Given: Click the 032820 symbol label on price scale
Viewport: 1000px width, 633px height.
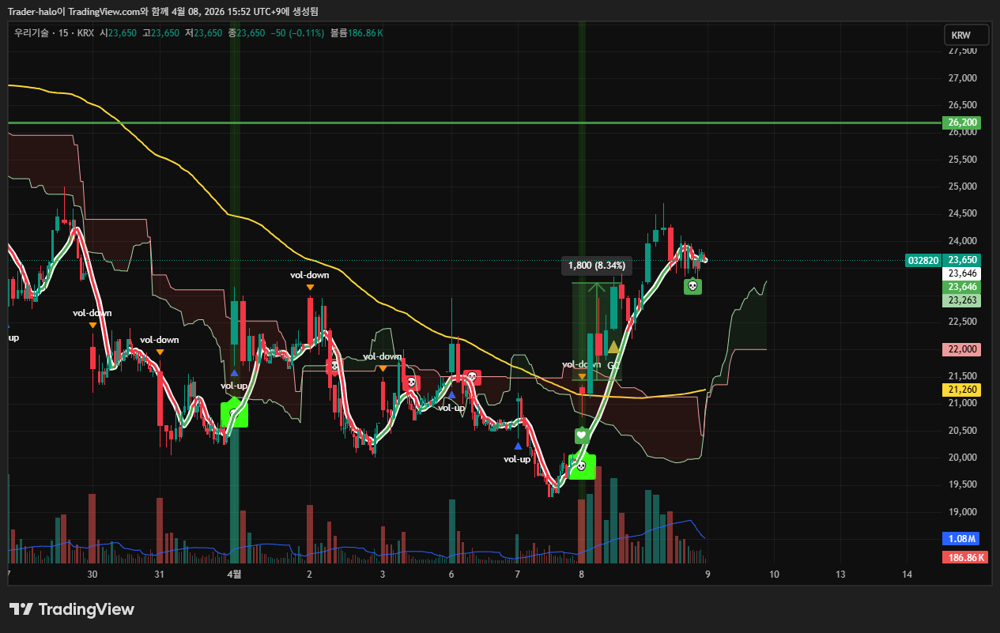Looking at the screenshot, I should [x=923, y=260].
